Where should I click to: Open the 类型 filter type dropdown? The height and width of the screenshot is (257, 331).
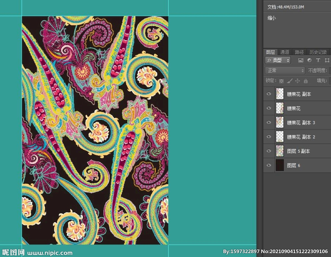[278, 60]
